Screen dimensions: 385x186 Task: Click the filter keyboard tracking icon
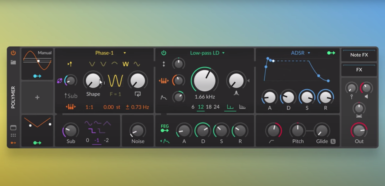pyautogui.click(x=164, y=81)
